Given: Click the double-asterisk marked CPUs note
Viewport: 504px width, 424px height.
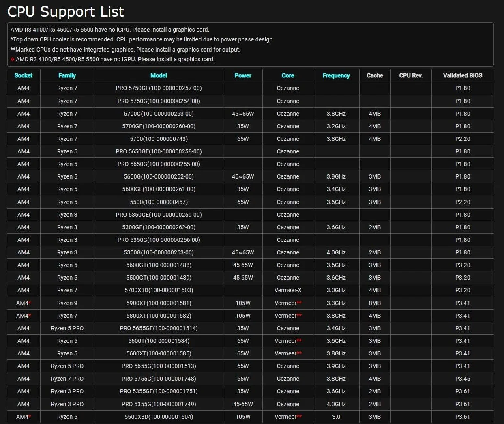Looking at the screenshot, I should point(125,50).
